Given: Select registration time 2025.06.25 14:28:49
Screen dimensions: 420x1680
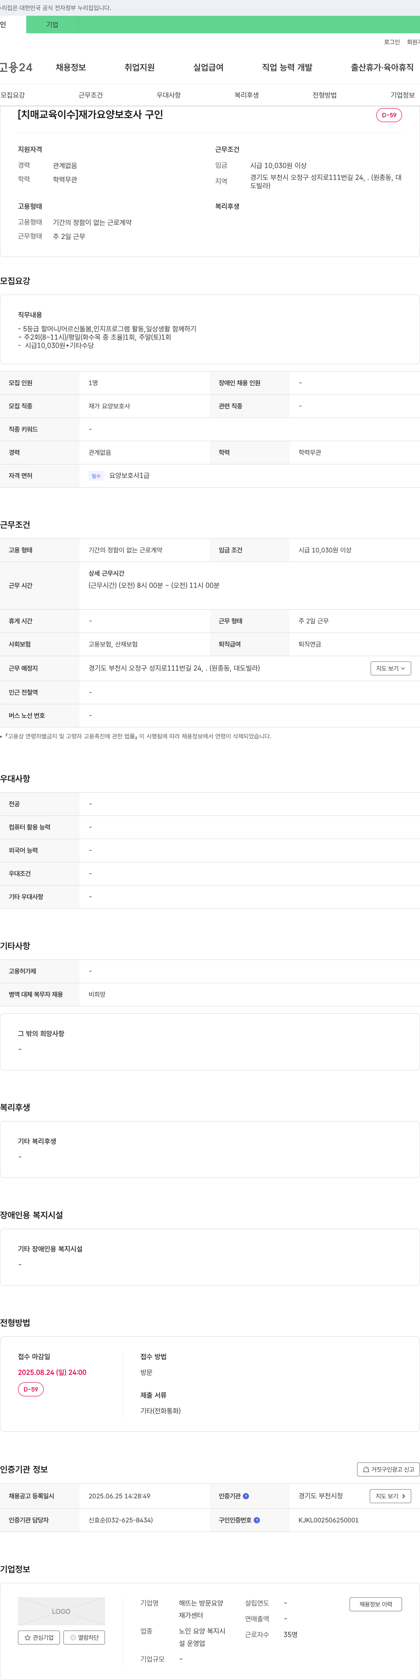Looking at the screenshot, I should click(119, 1496).
